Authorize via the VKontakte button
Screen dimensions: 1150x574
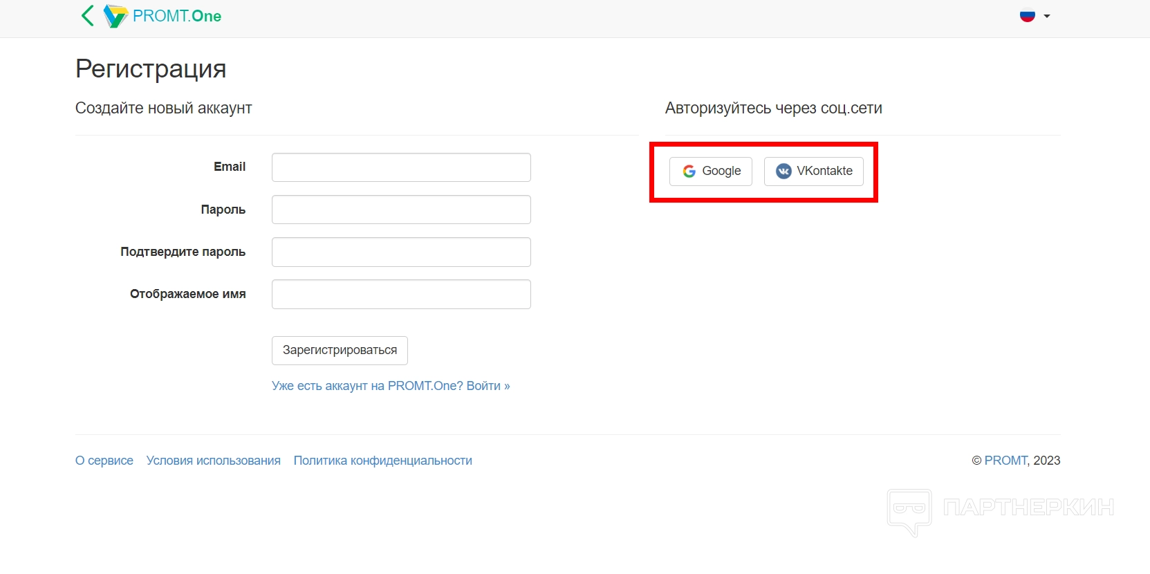814,172
